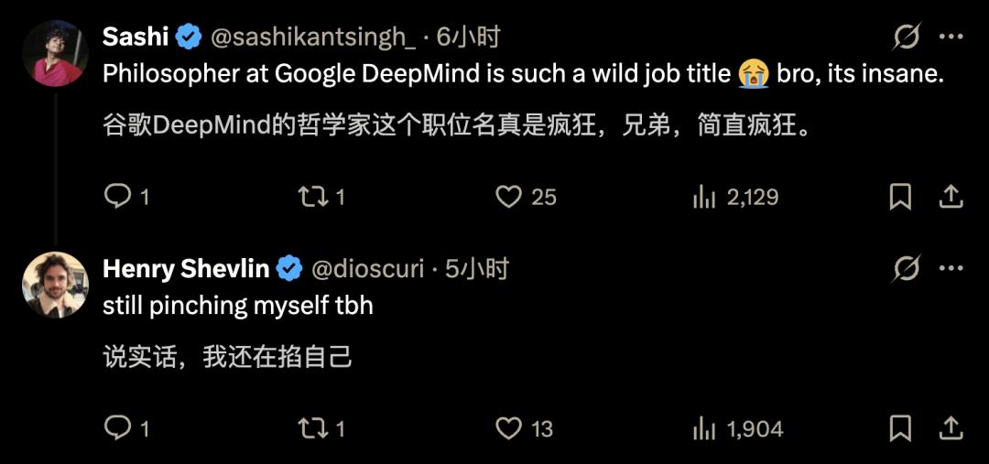Open more options on Sashi's tweet
The height and width of the screenshot is (464, 989).
pyautogui.click(x=951, y=38)
